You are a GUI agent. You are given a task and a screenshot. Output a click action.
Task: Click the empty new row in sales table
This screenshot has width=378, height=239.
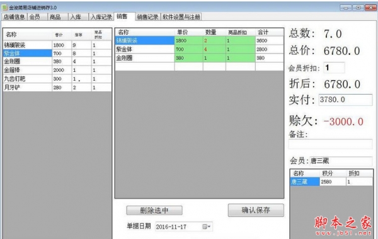199,67
